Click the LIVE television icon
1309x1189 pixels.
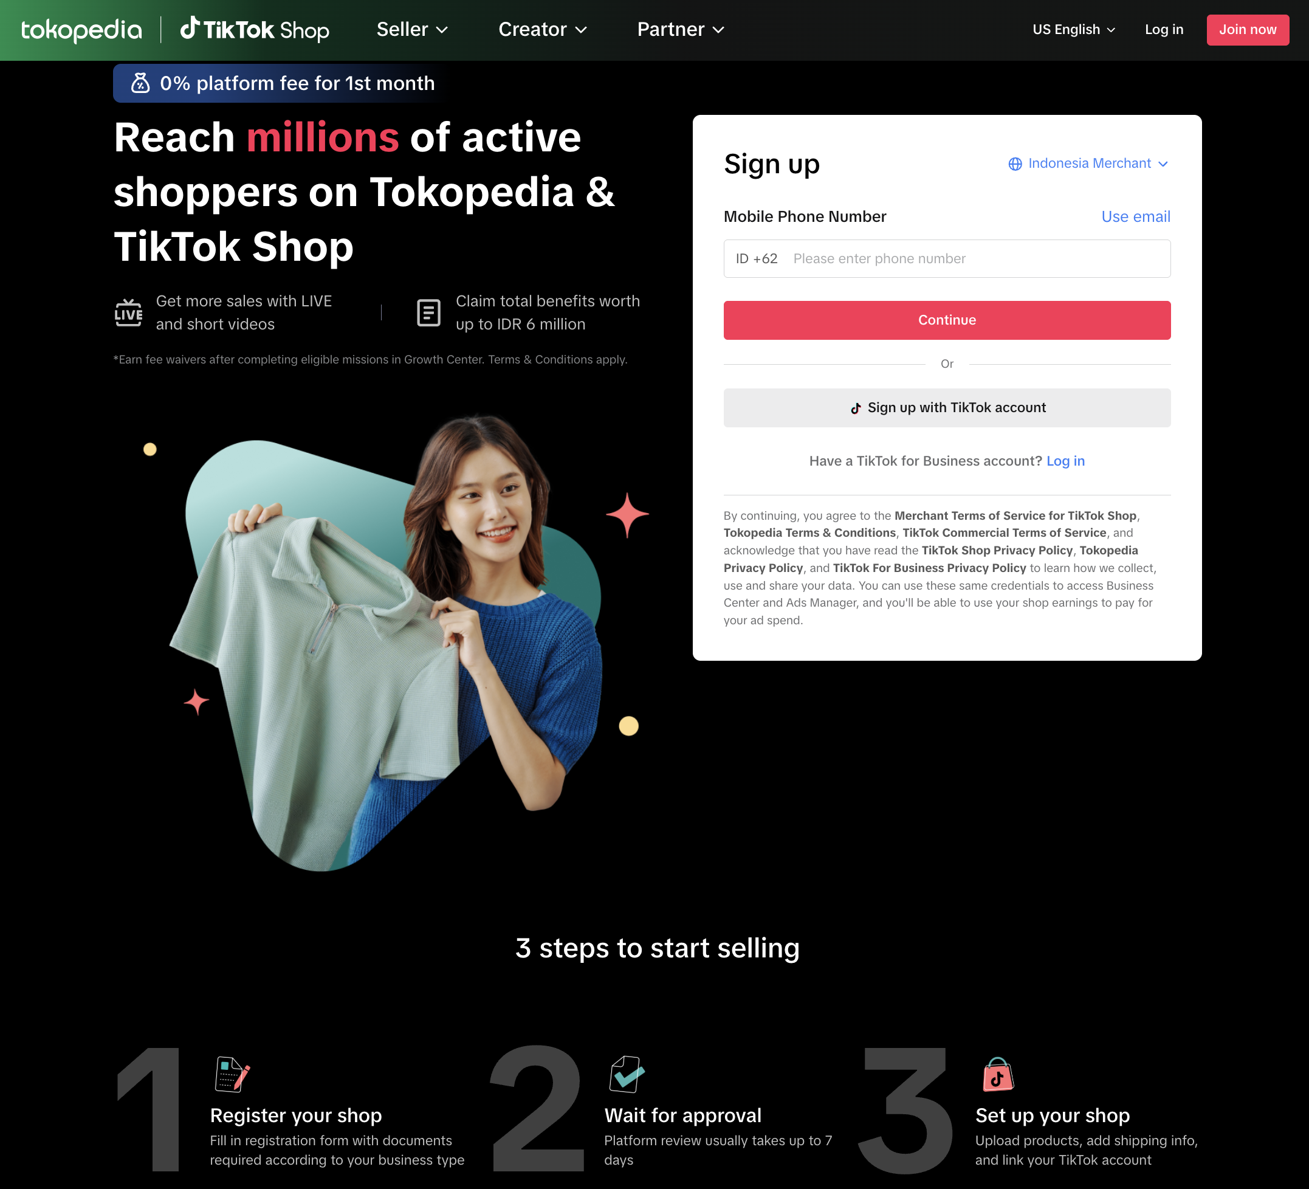[x=129, y=312]
